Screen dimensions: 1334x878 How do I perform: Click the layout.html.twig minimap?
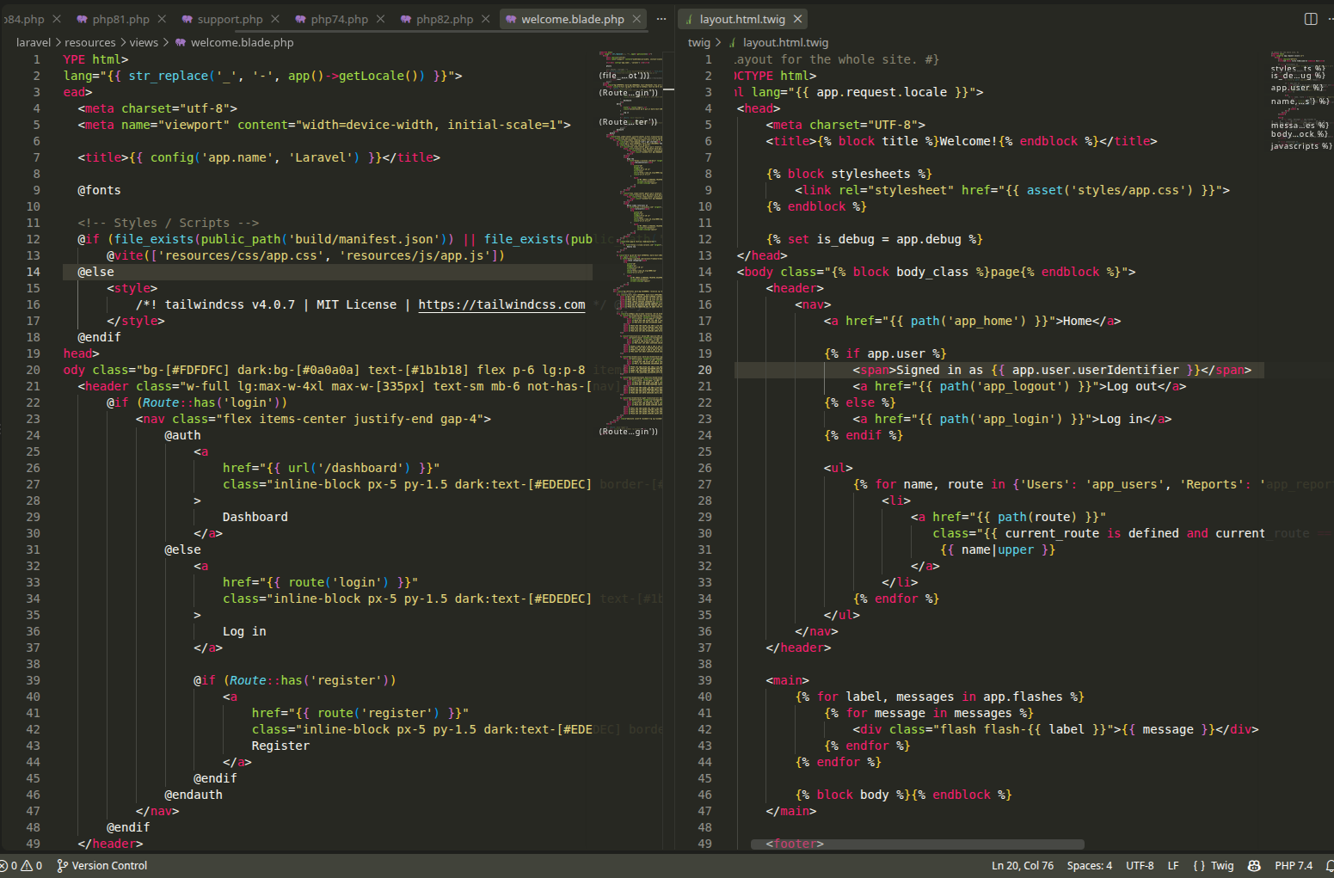coord(1300,103)
